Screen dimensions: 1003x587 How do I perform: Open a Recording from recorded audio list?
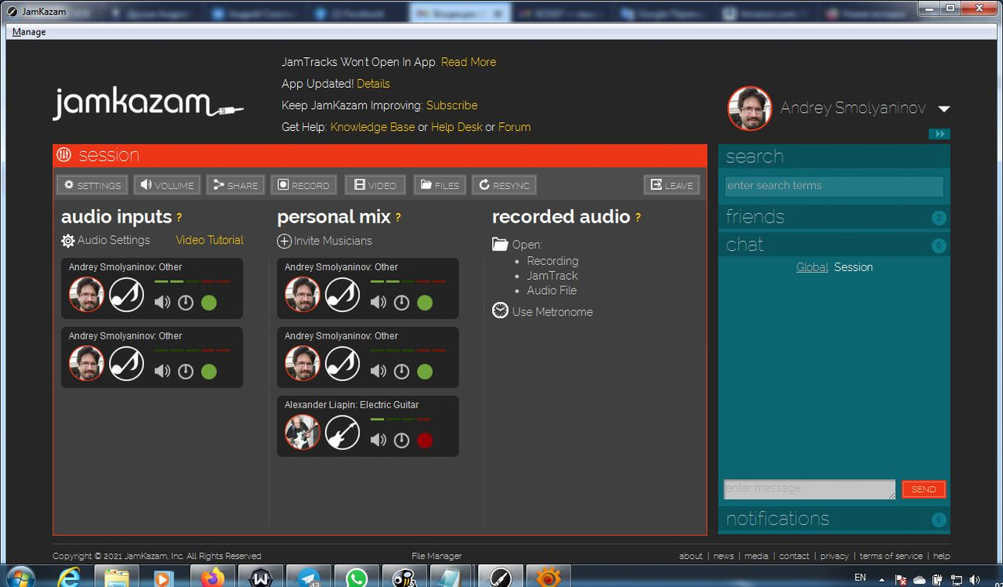(552, 261)
